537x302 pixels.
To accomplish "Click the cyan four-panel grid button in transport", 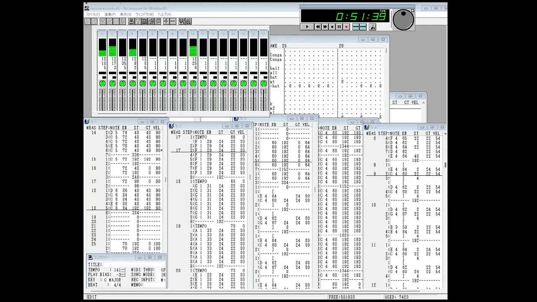I will 360,26.
